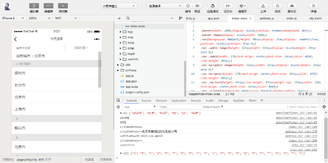Toggle the 编辑器 editor panel button
This screenshot has width=328, height=163.
coord(48,6)
